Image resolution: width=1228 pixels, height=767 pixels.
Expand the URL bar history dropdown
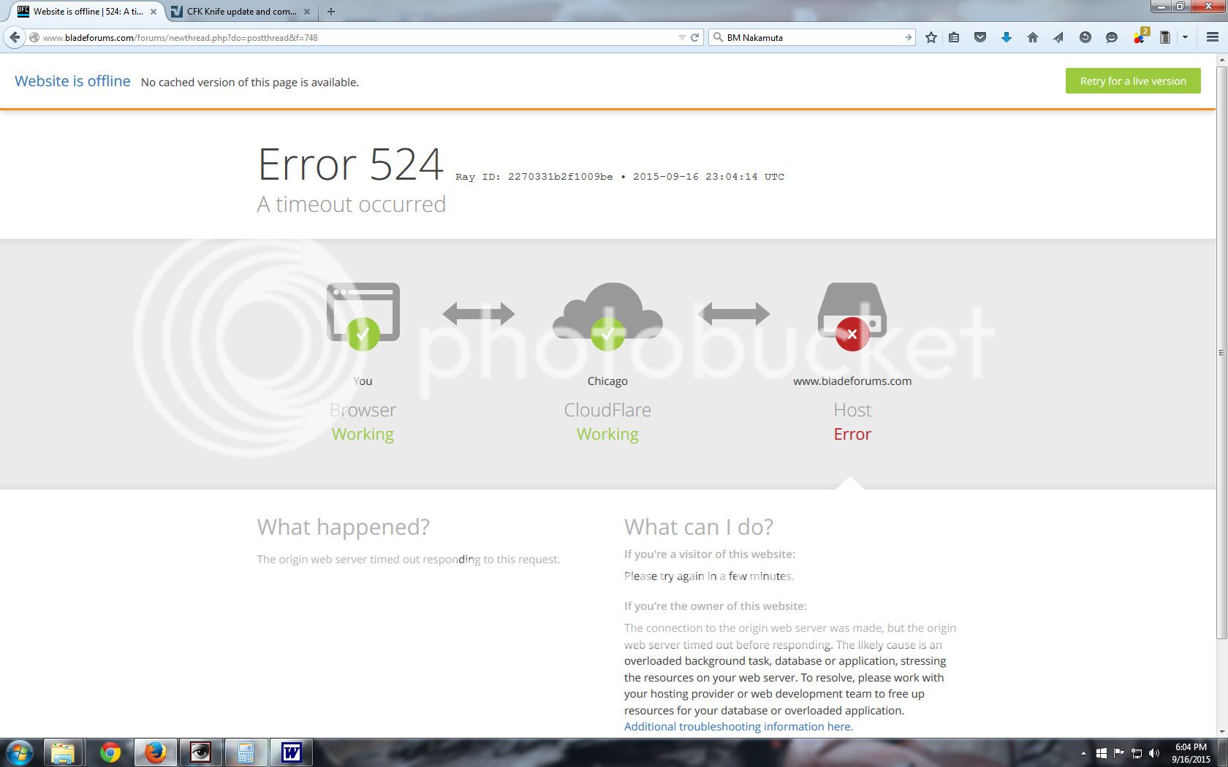point(682,37)
